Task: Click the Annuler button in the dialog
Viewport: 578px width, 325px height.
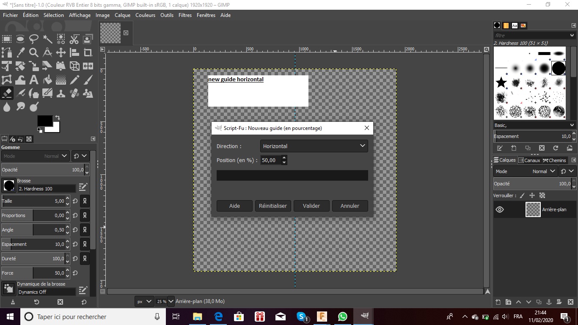Action: (350, 206)
